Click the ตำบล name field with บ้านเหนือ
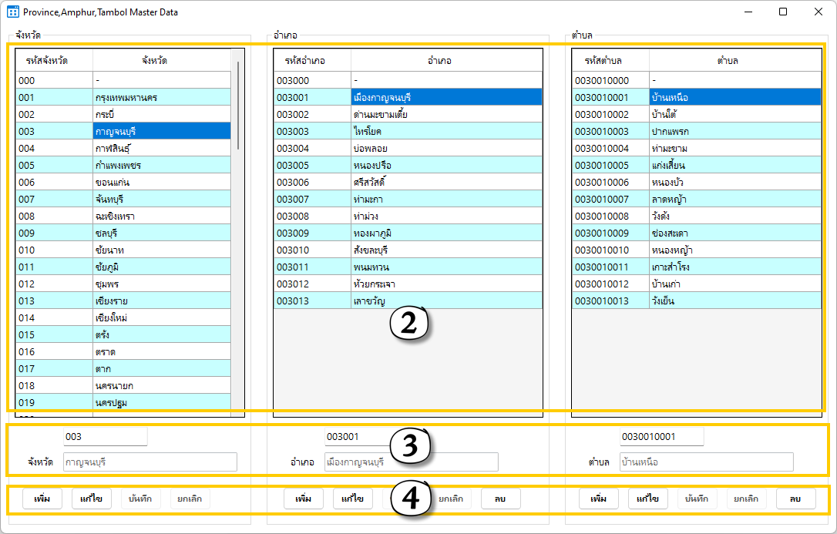 (706, 462)
